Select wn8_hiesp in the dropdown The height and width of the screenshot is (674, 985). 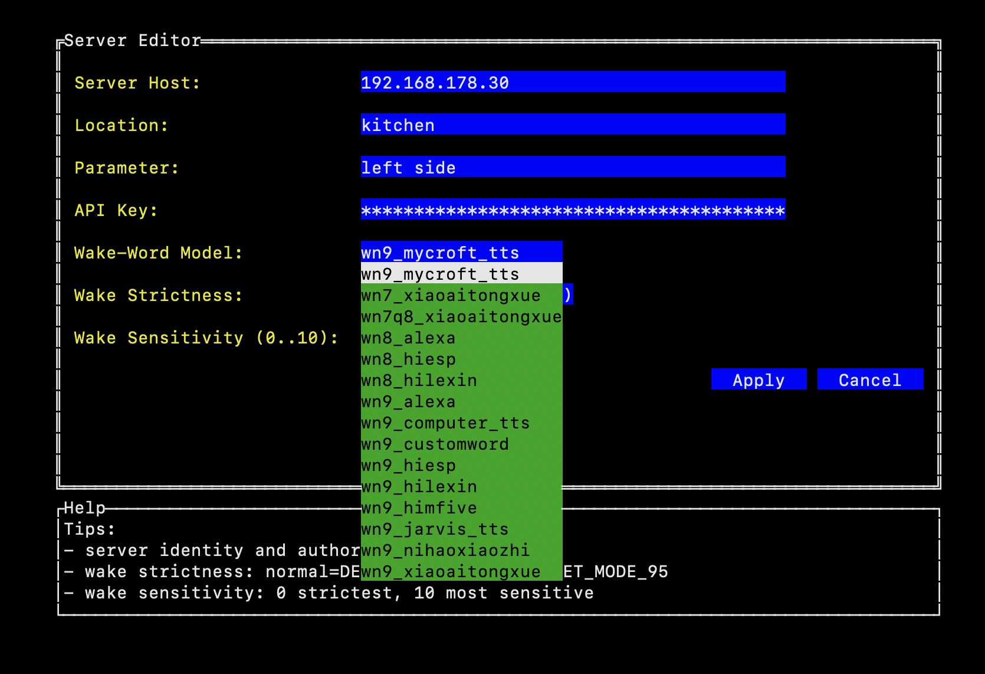[x=461, y=359]
